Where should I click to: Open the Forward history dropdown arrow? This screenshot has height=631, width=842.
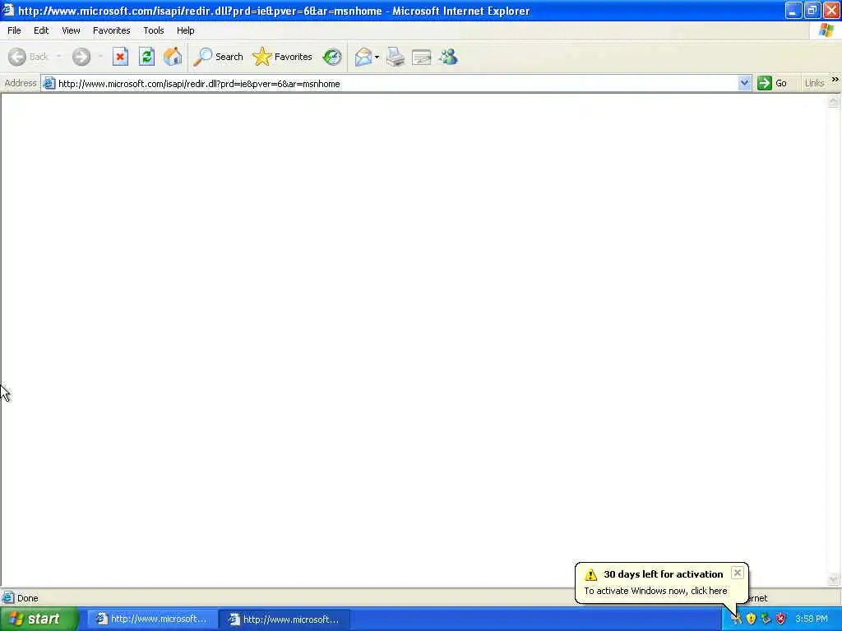click(x=100, y=57)
